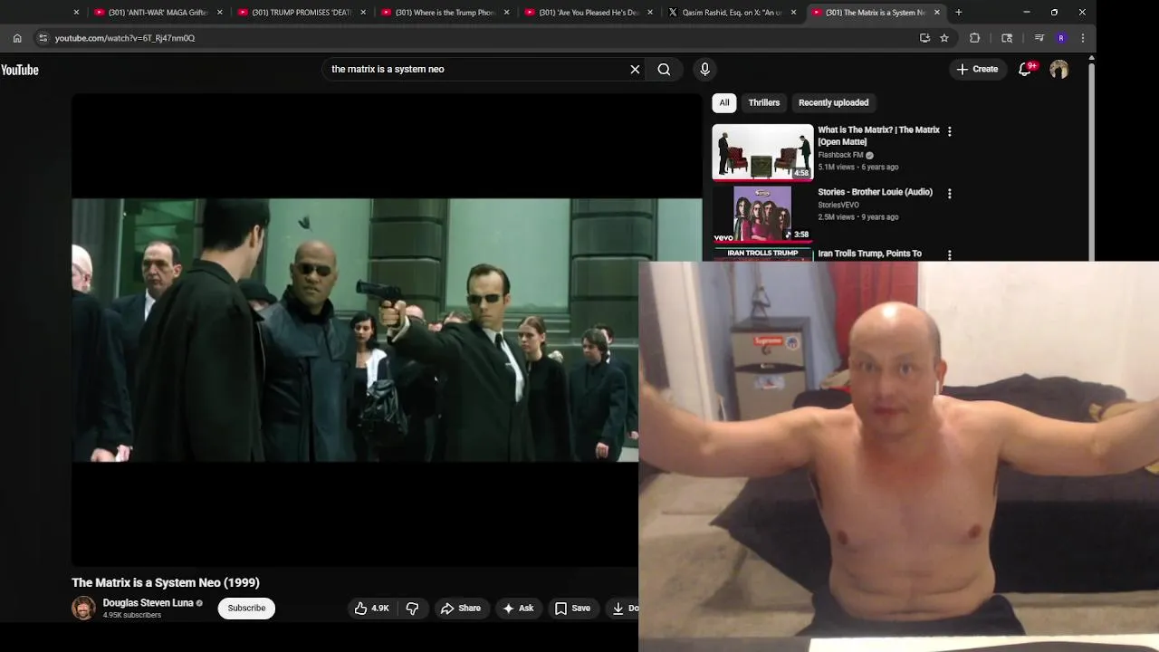Open Douglas Steven Luna channel avatar
Viewport: 1159px width, 652px height.
[x=83, y=609]
